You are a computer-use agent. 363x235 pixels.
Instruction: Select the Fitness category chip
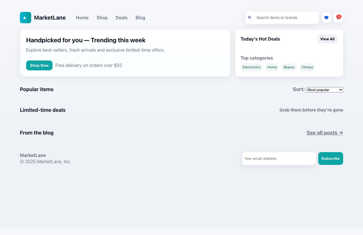point(307,67)
